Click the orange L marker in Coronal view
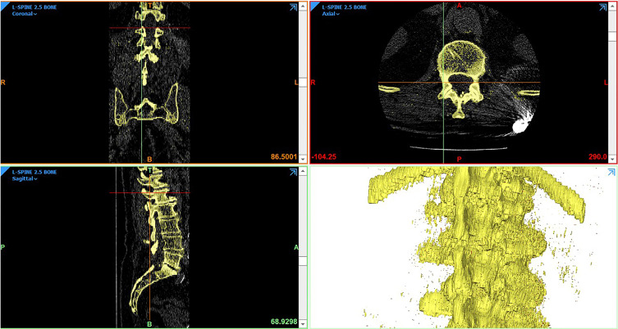The image size is (618, 329). tap(296, 83)
